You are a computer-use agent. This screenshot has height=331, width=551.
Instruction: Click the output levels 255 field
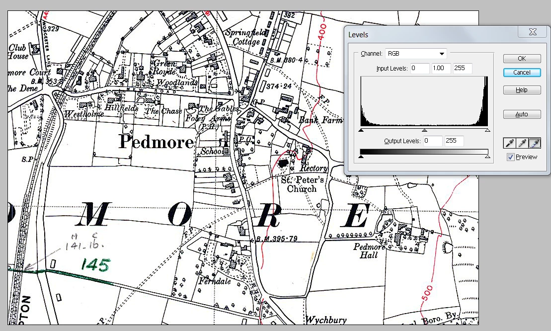[454, 141]
